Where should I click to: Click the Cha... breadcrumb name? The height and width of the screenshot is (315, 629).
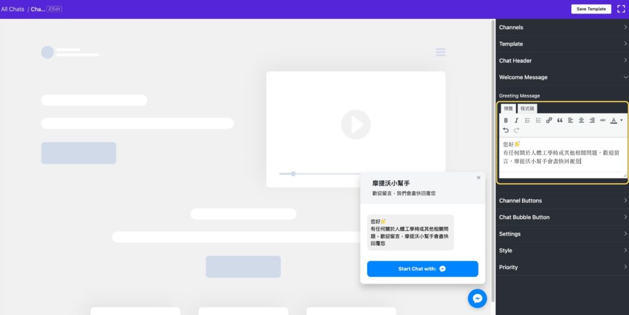(x=37, y=9)
